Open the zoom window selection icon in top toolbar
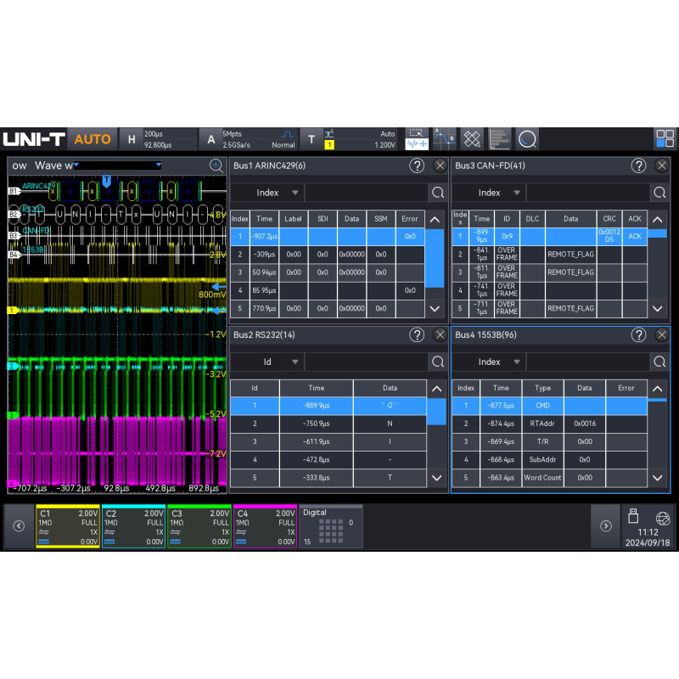 [416, 139]
